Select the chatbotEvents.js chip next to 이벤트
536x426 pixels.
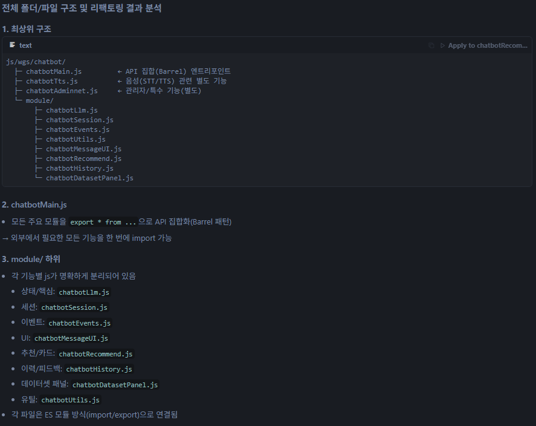coord(79,323)
